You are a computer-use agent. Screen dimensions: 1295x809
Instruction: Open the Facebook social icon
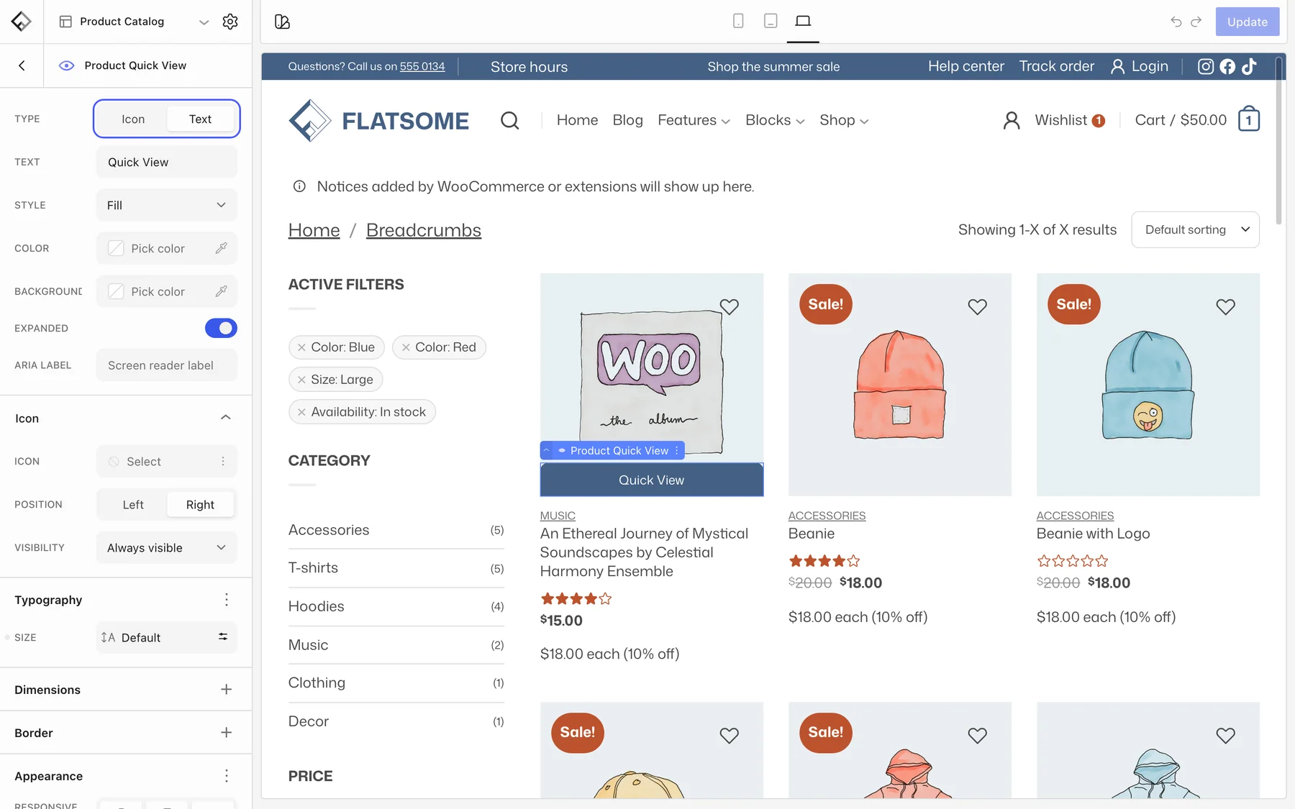point(1227,66)
